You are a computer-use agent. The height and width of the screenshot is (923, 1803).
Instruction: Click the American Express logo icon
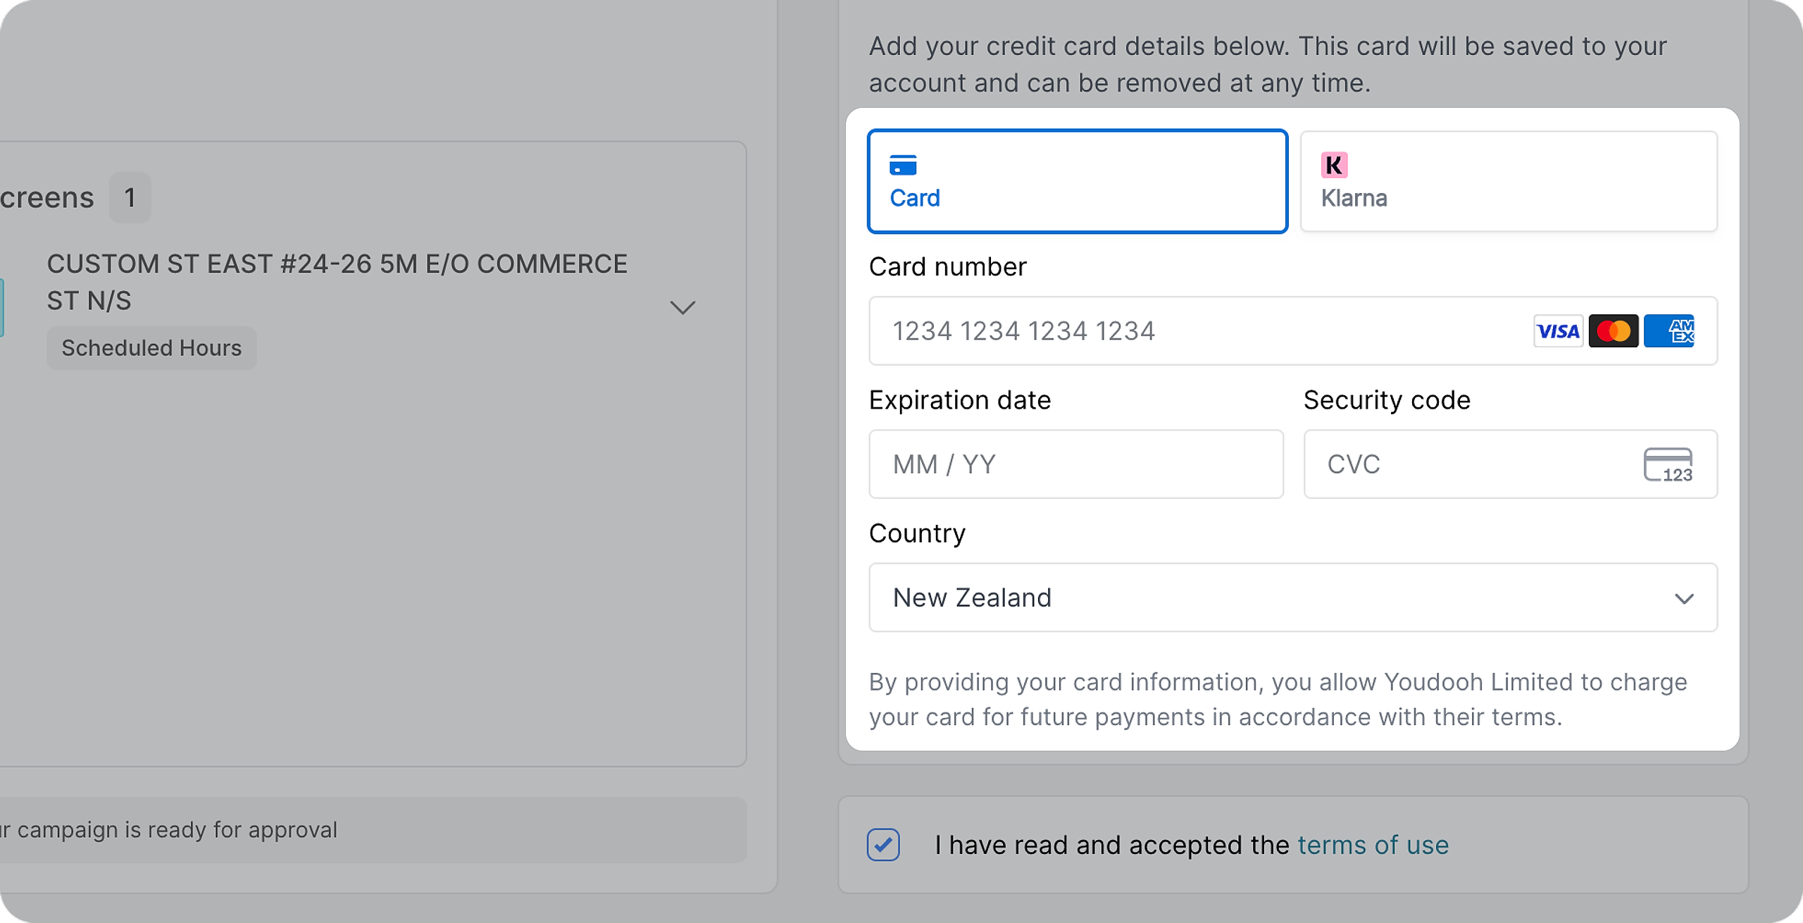point(1668,331)
